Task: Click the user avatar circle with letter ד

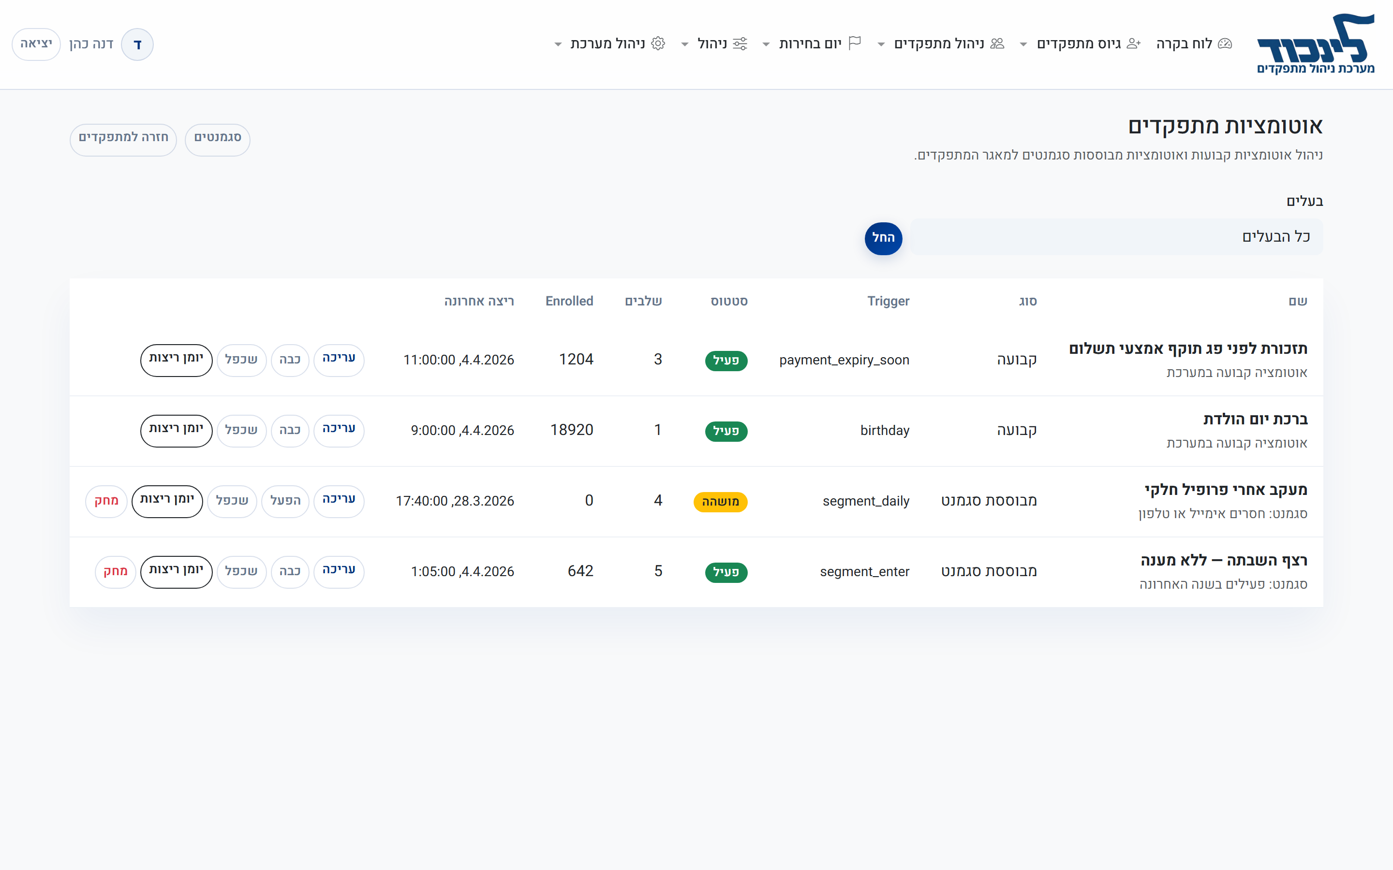Action: [x=137, y=44]
